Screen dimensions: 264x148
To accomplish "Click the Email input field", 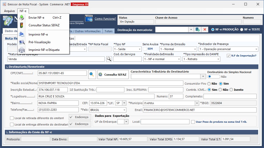I will [x=199, y=110].
